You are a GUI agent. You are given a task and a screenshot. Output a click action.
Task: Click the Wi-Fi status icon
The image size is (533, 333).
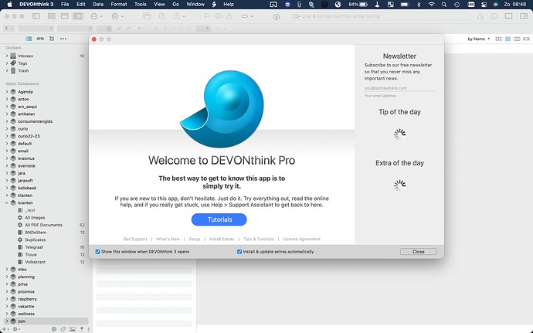pos(431,5)
